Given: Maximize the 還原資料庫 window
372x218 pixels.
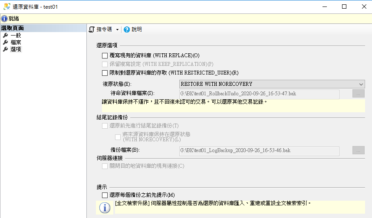Looking at the screenshot, I should [344, 7].
